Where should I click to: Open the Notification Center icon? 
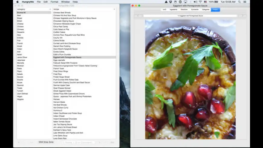(x=245, y=2)
